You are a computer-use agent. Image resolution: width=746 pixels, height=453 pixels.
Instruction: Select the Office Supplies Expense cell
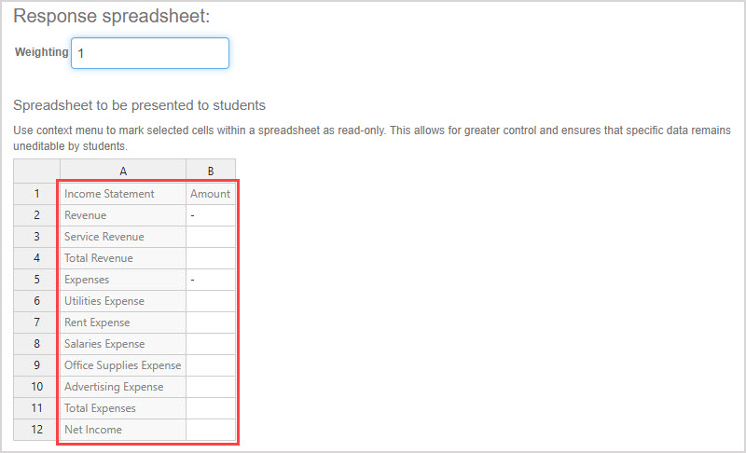click(x=123, y=365)
